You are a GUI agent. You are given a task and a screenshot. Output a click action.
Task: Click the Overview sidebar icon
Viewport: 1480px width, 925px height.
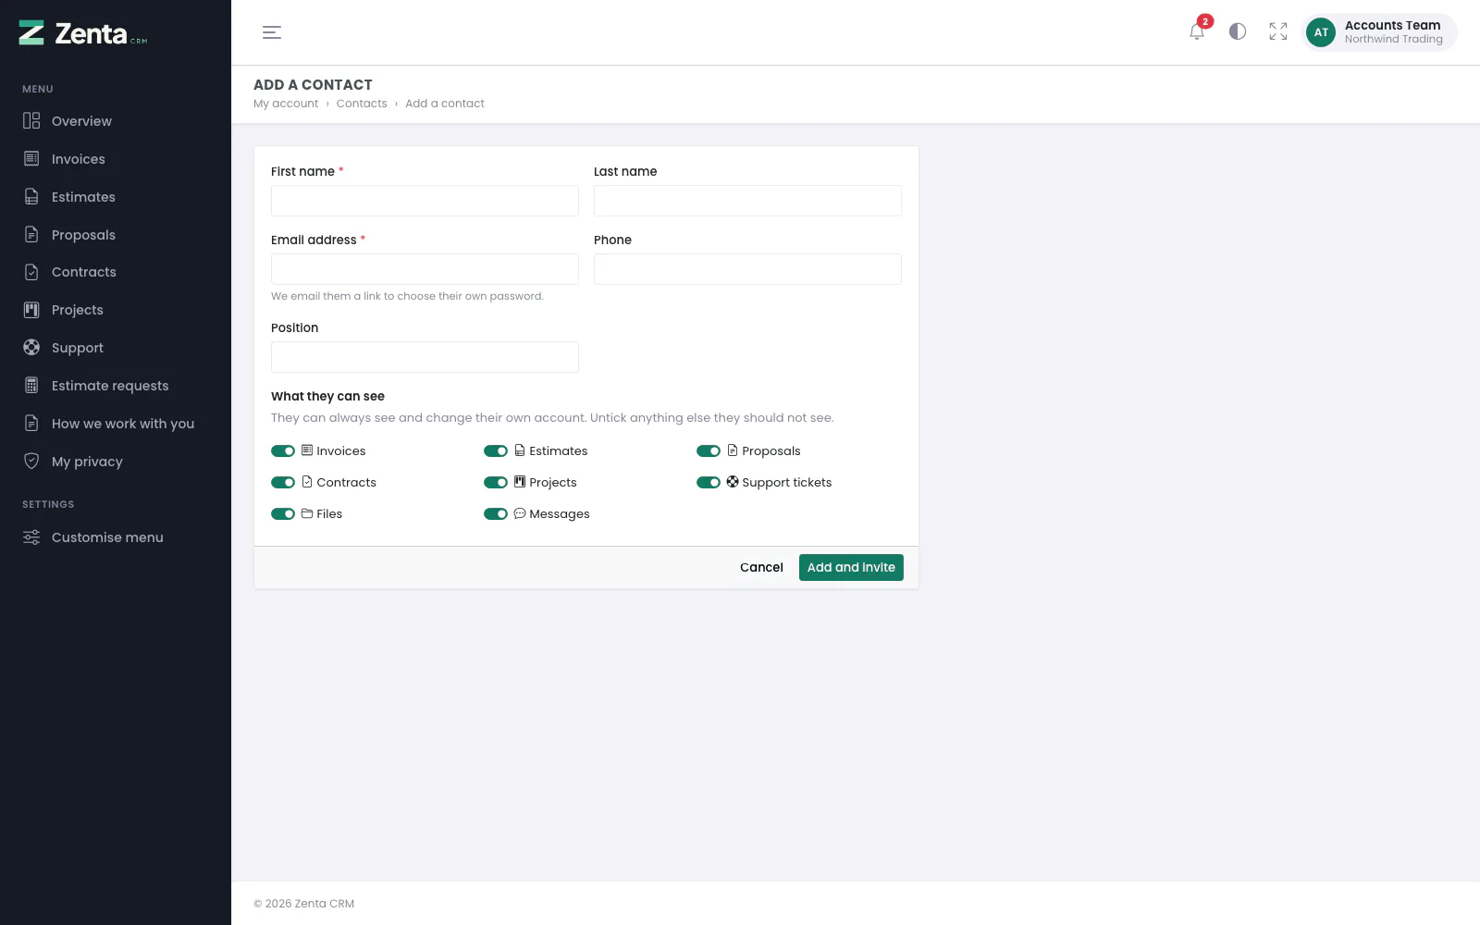pos(31,120)
